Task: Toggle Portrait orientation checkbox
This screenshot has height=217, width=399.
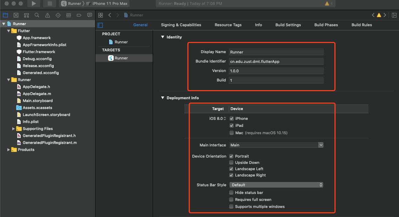Action: click(x=231, y=156)
